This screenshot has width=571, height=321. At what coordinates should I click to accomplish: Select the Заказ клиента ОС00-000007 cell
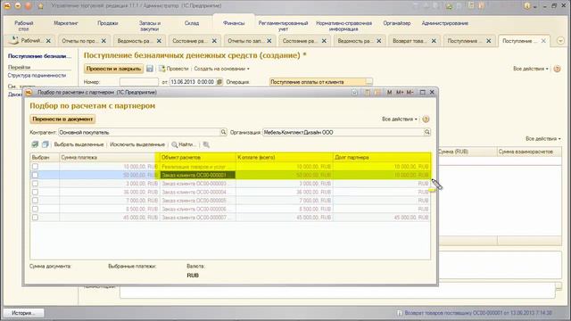point(198,218)
